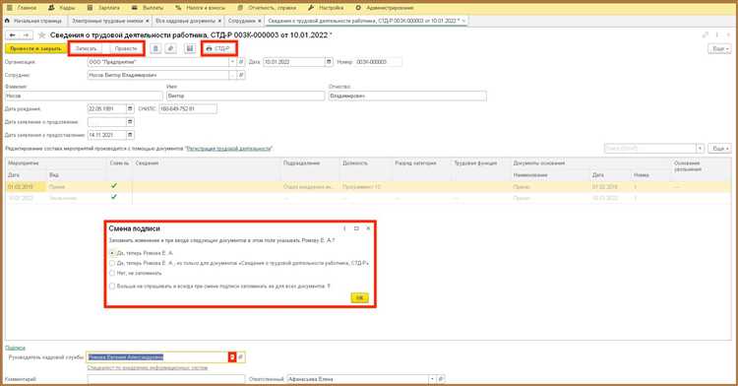Click the Провести button
The height and width of the screenshot is (386, 738).
coord(126,48)
